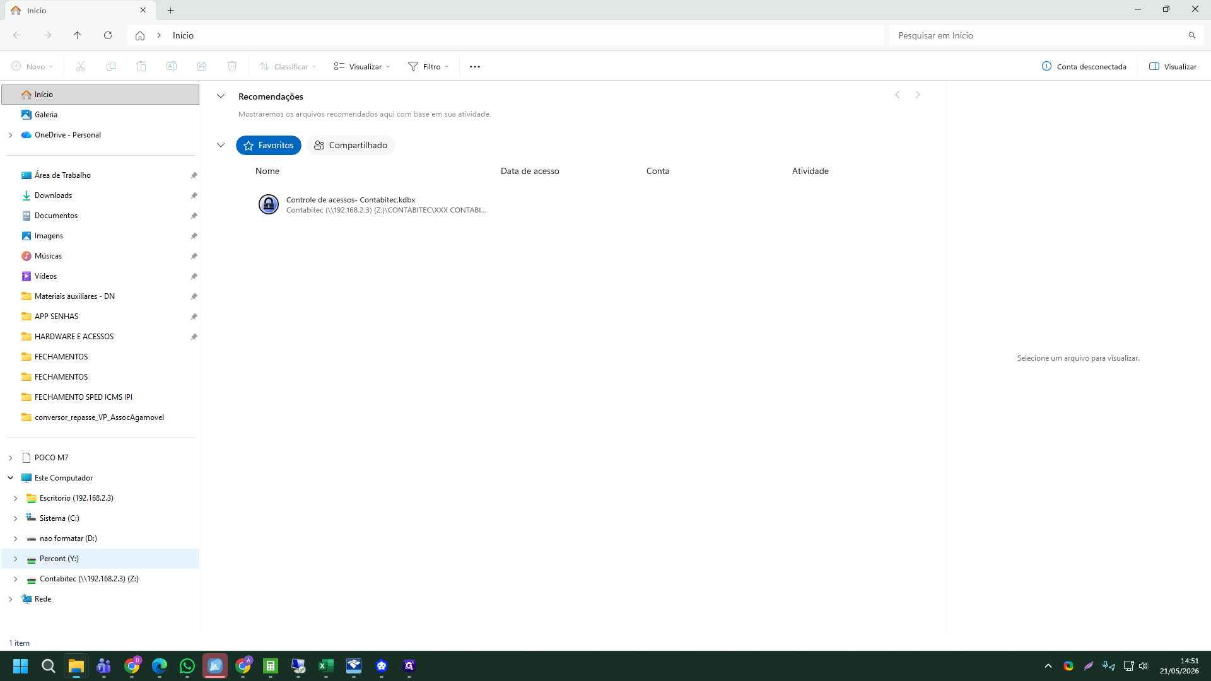Click the Delete trash icon
1211x681 pixels.
pyautogui.click(x=232, y=66)
